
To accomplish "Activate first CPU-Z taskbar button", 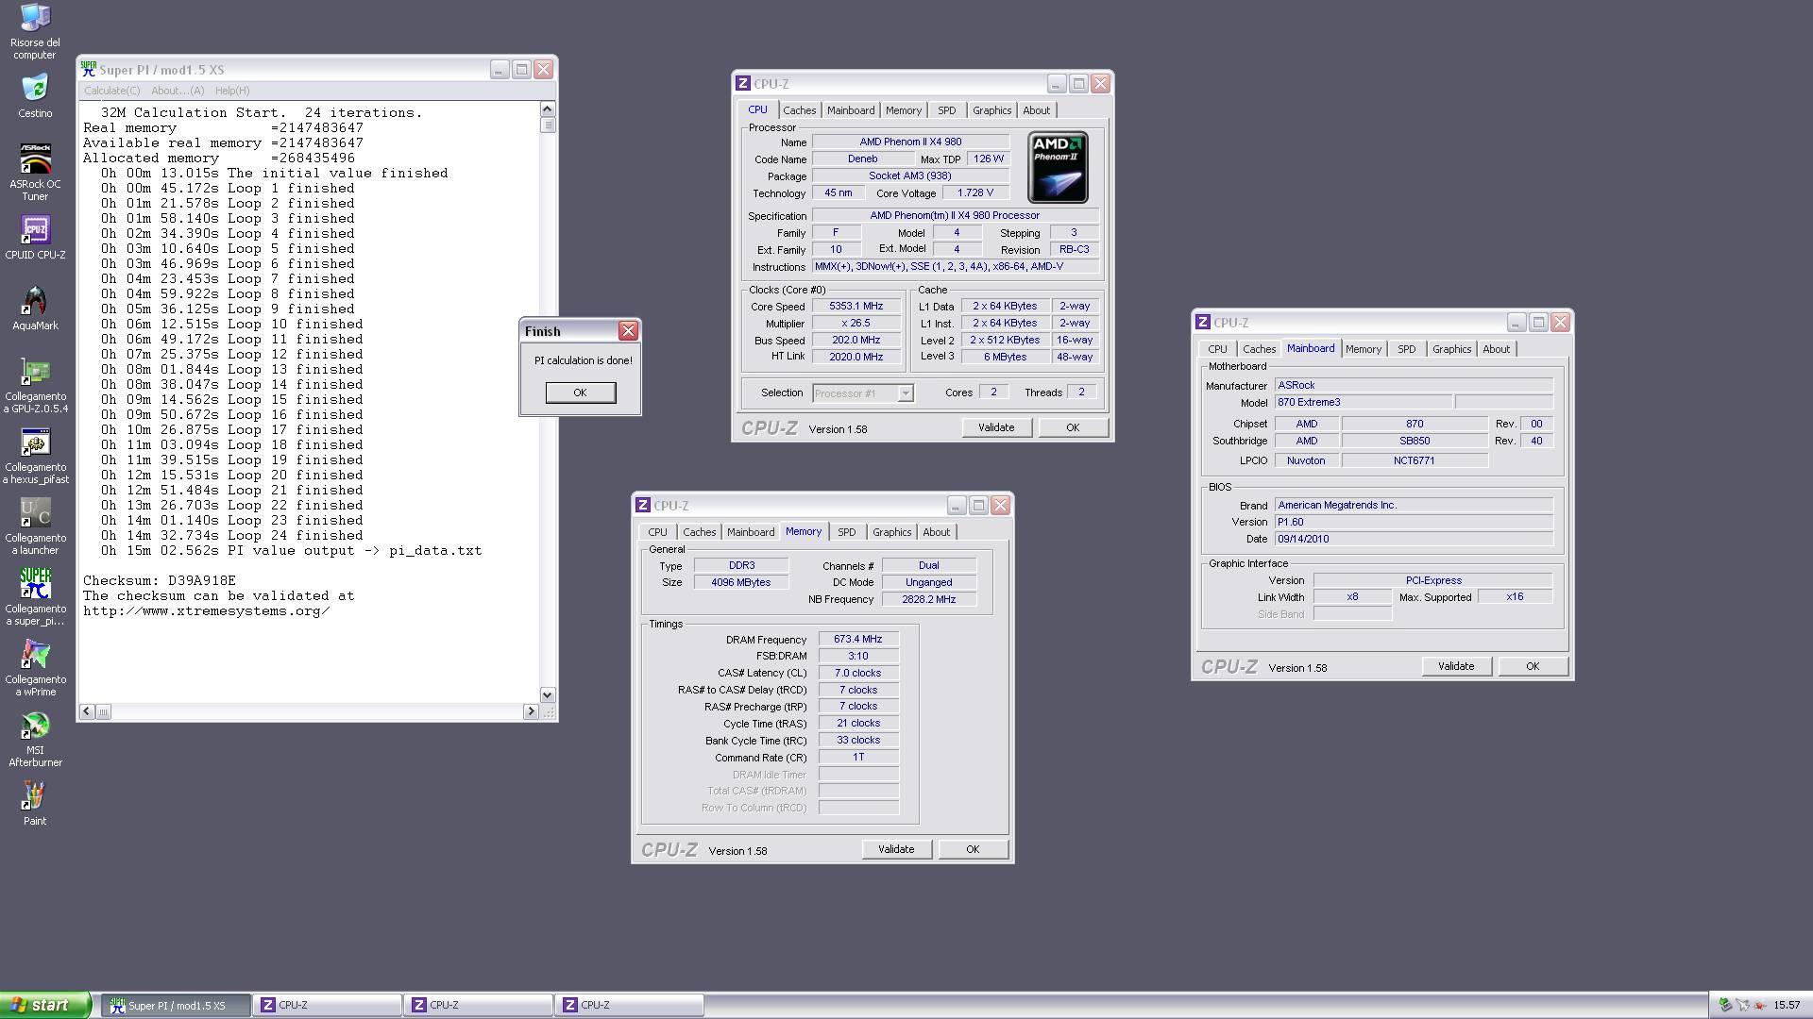I will (x=328, y=1006).
